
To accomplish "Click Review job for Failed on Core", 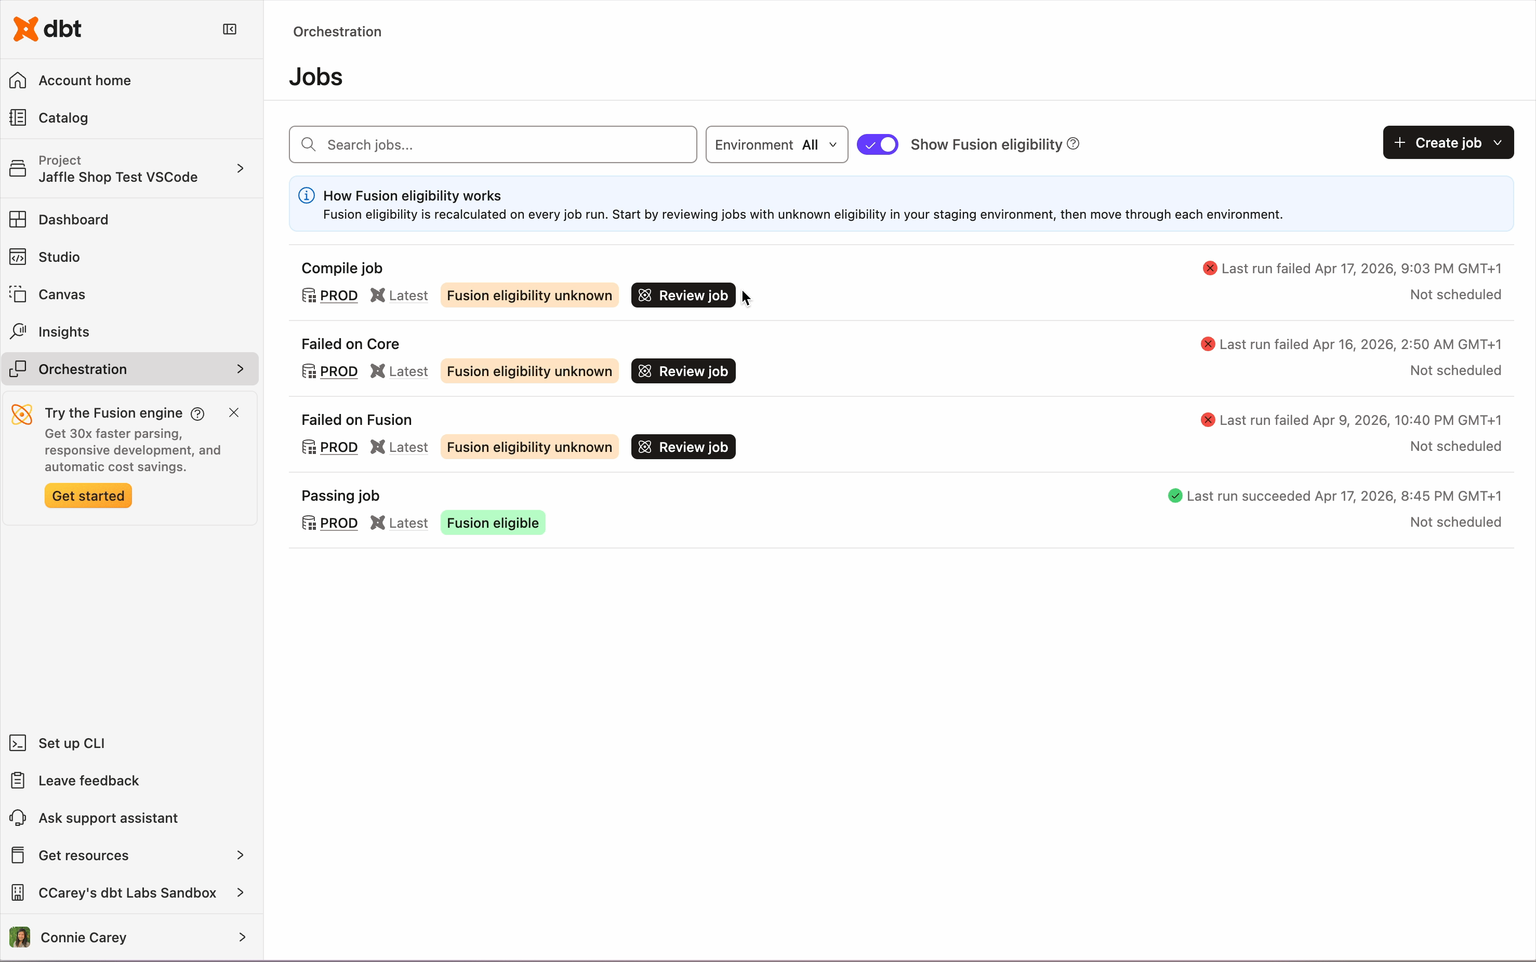I will 682,371.
